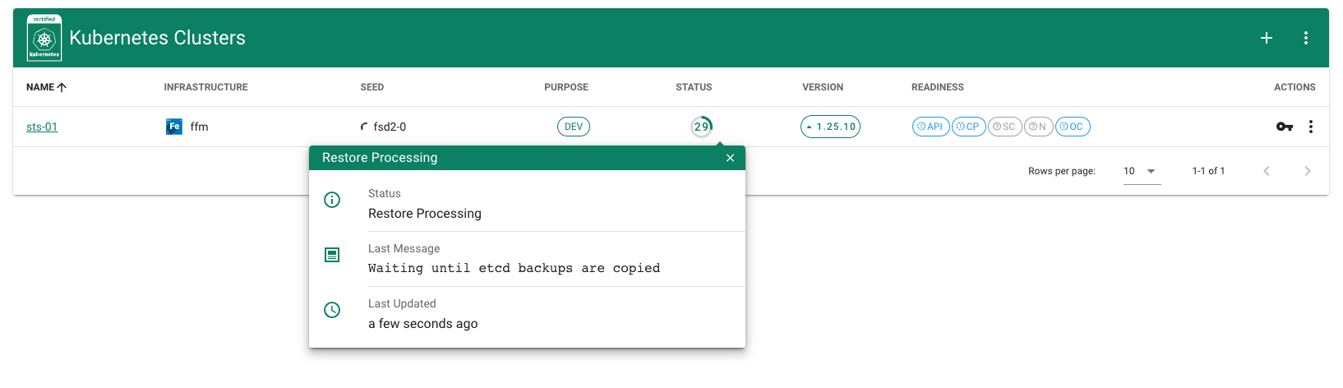This screenshot has height=388, width=1343.
Task: Click the Kubernetes certified logo
Action: (x=44, y=38)
